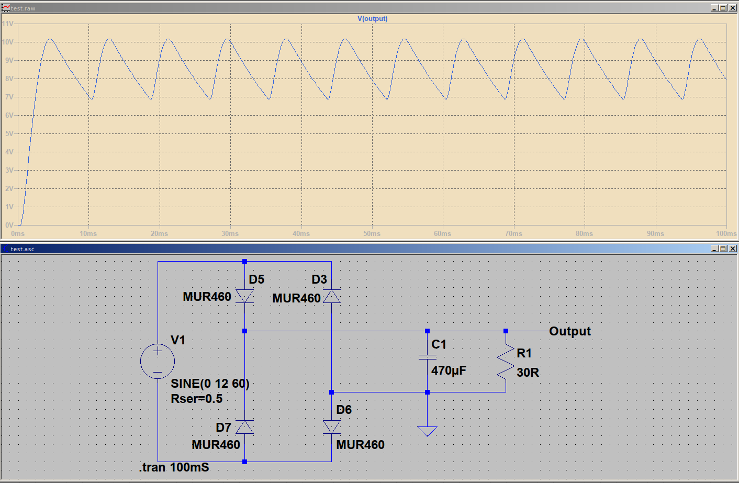Select voltage source V1 symbol
This screenshot has height=483, width=739.
pyautogui.click(x=158, y=361)
